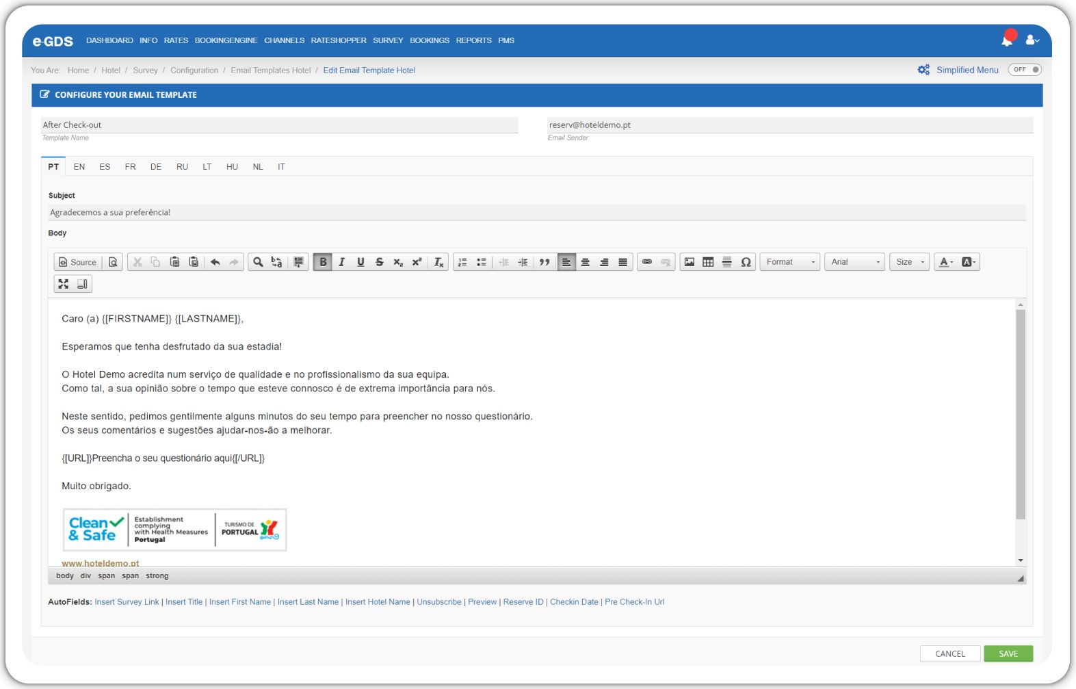Viewport: 1076px width, 689px height.
Task: Toggle superscript formatting
Action: tap(417, 262)
